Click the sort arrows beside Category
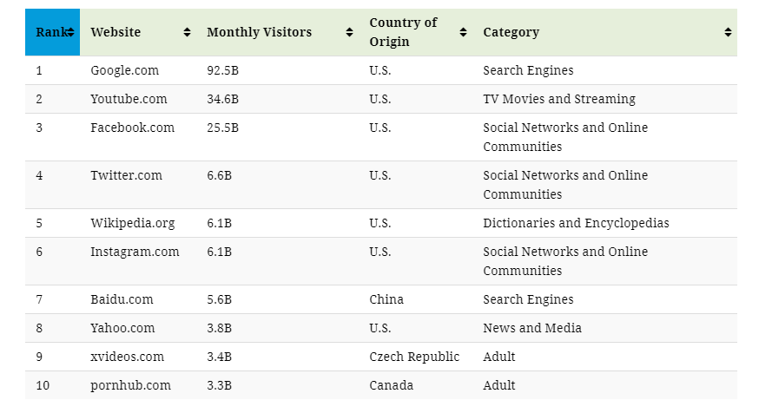The height and width of the screenshot is (400, 759). (x=728, y=33)
